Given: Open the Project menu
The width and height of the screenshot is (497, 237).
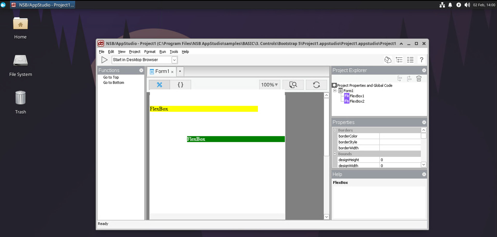Looking at the screenshot, I should [x=135, y=52].
